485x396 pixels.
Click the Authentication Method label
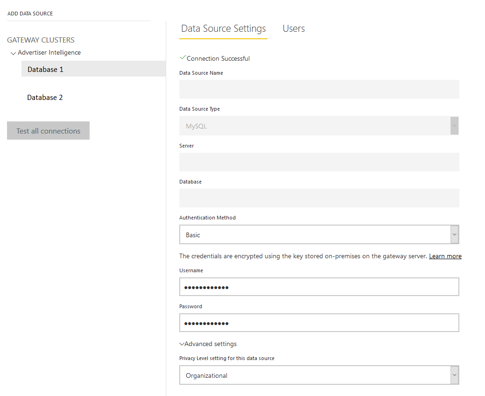tap(207, 218)
